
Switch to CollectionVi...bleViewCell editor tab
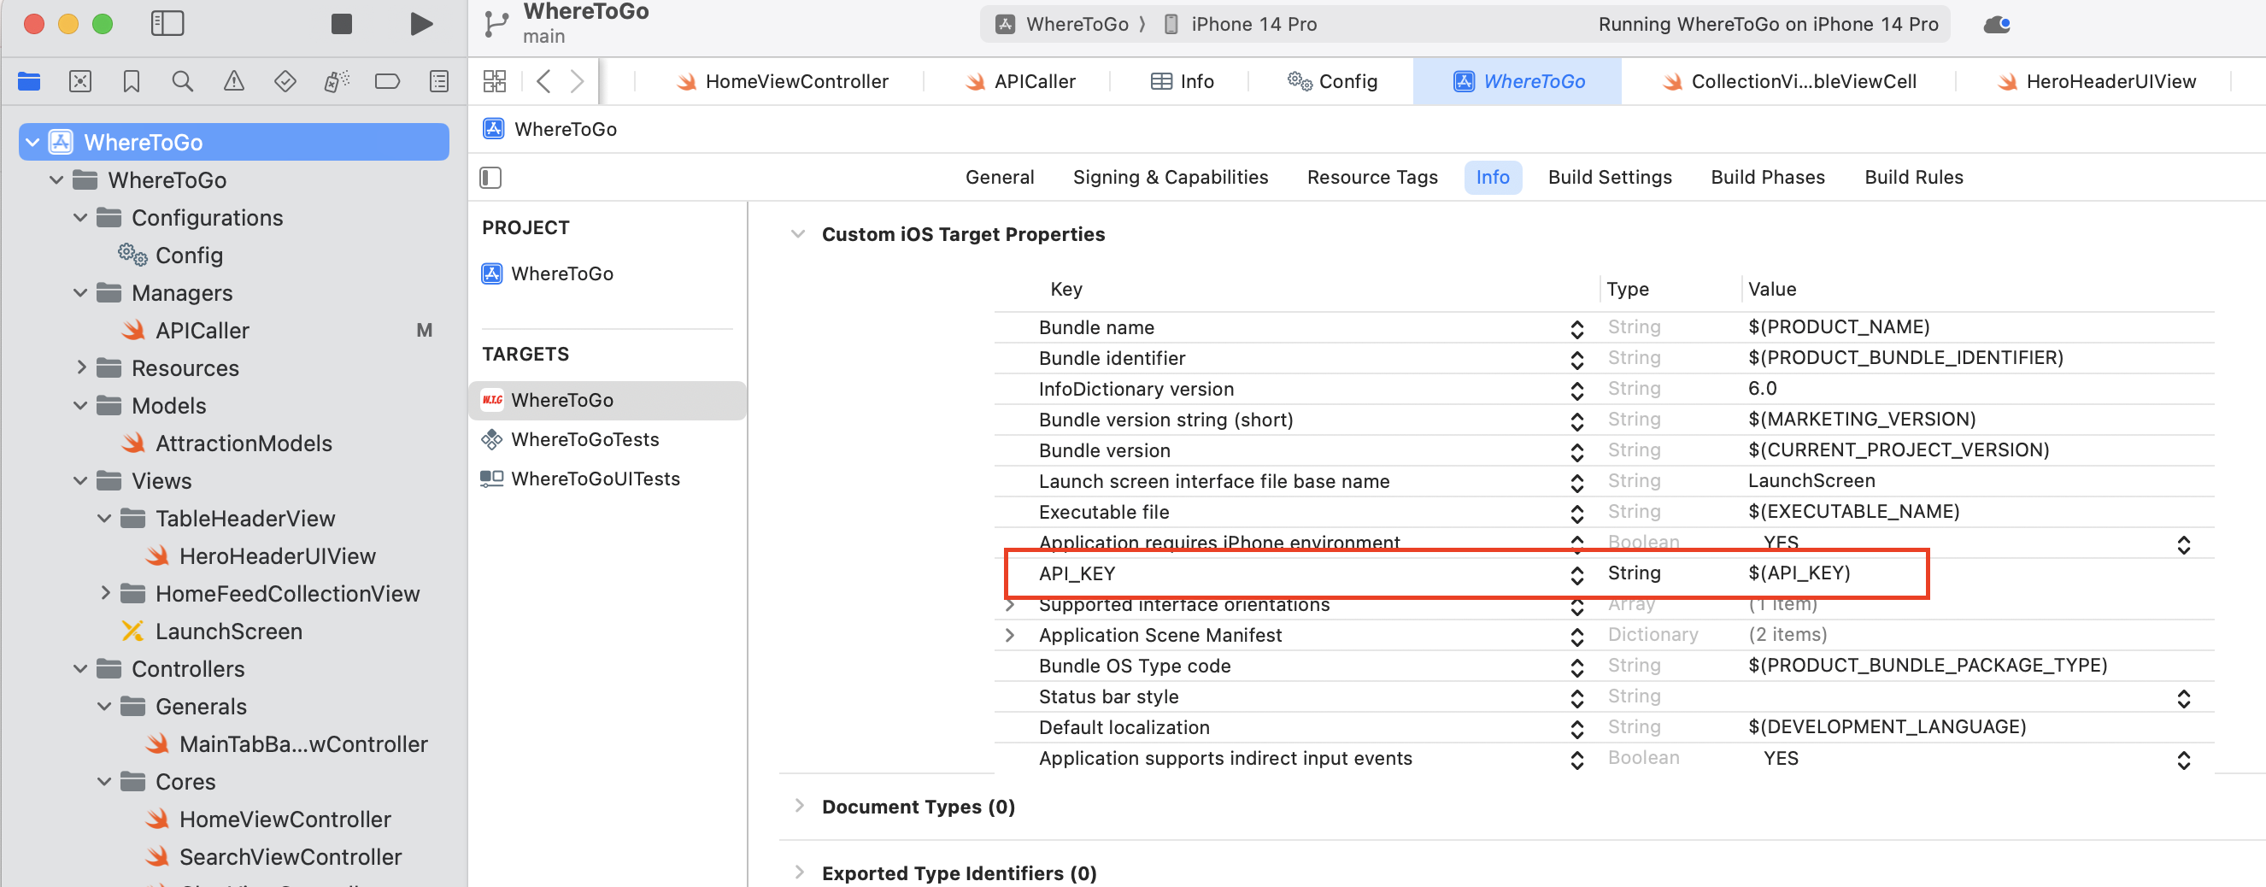point(1788,82)
